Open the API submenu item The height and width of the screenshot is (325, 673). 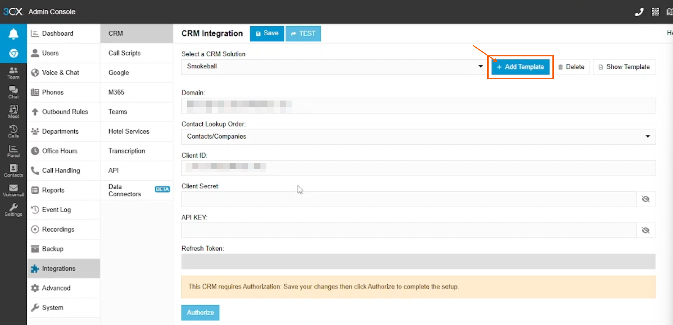(x=137, y=171)
